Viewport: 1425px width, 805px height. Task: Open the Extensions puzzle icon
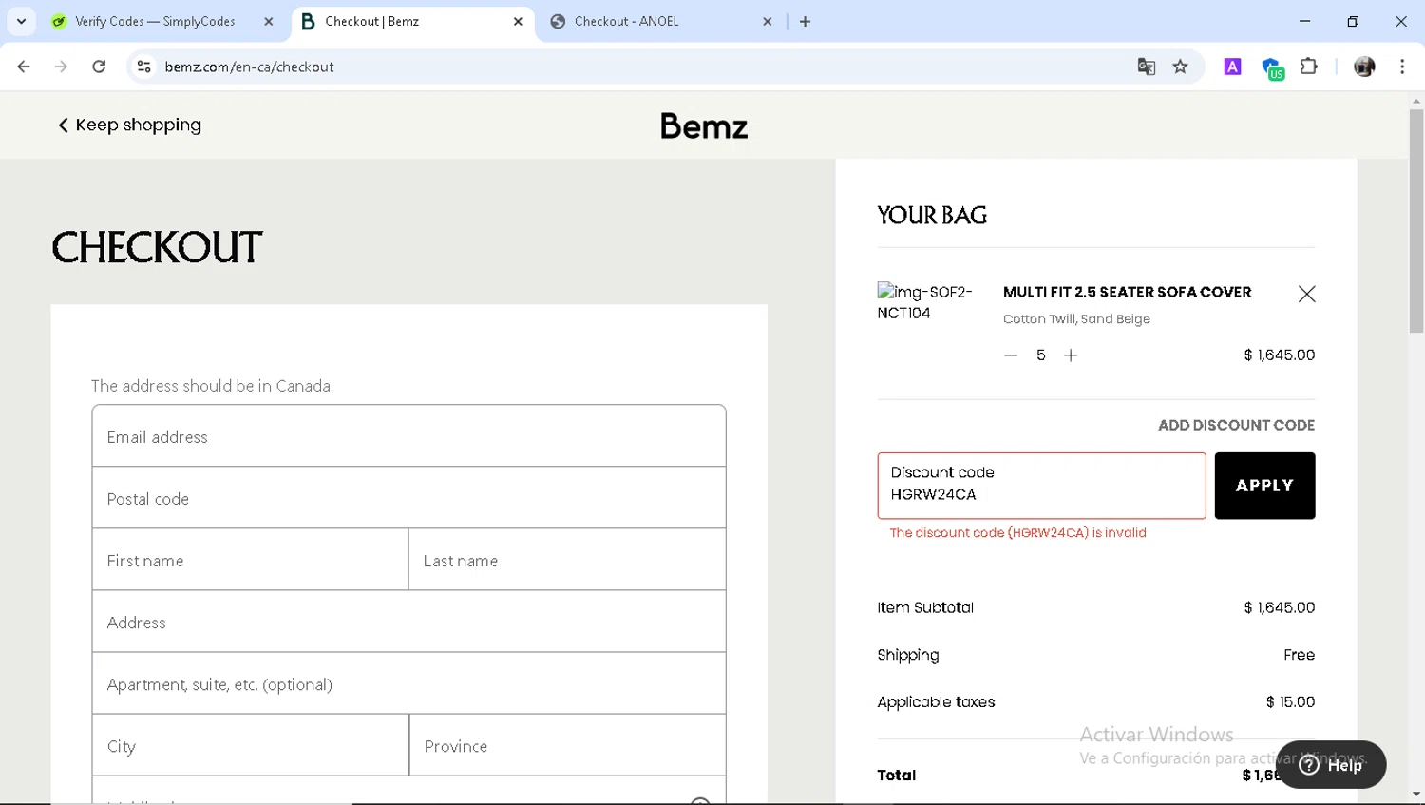pyautogui.click(x=1309, y=67)
